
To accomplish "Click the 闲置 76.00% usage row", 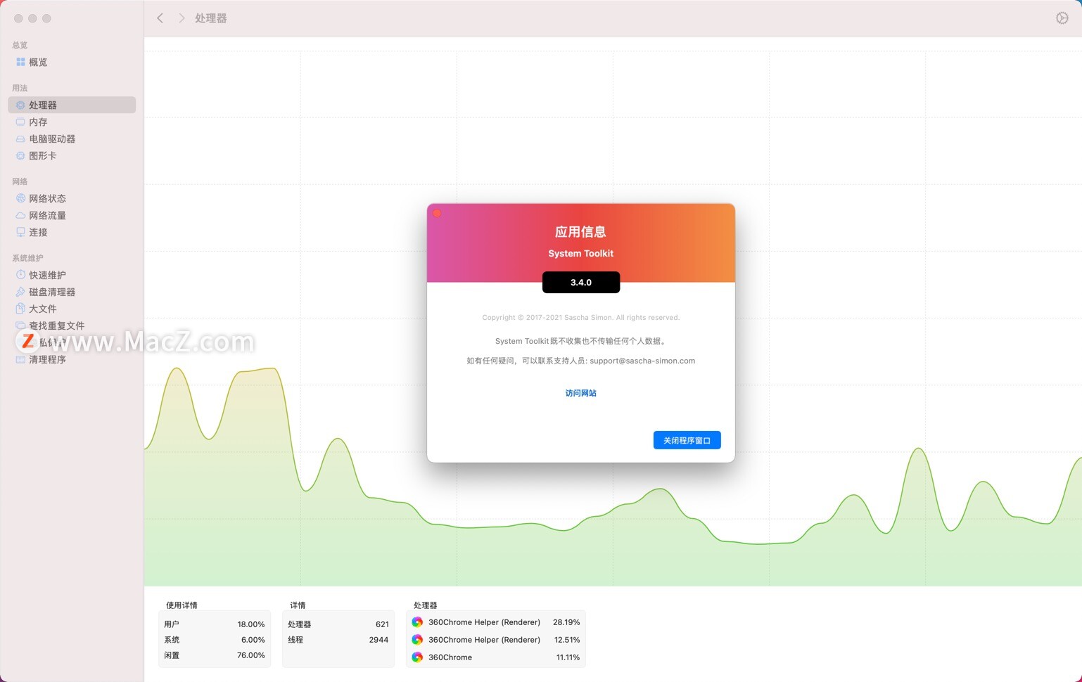I will 215,655.
